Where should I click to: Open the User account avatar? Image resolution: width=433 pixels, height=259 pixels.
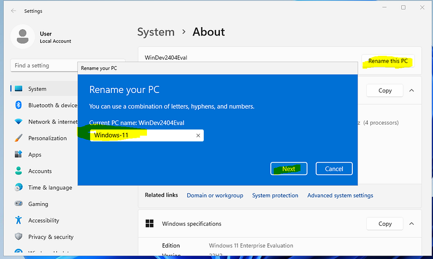23,37
